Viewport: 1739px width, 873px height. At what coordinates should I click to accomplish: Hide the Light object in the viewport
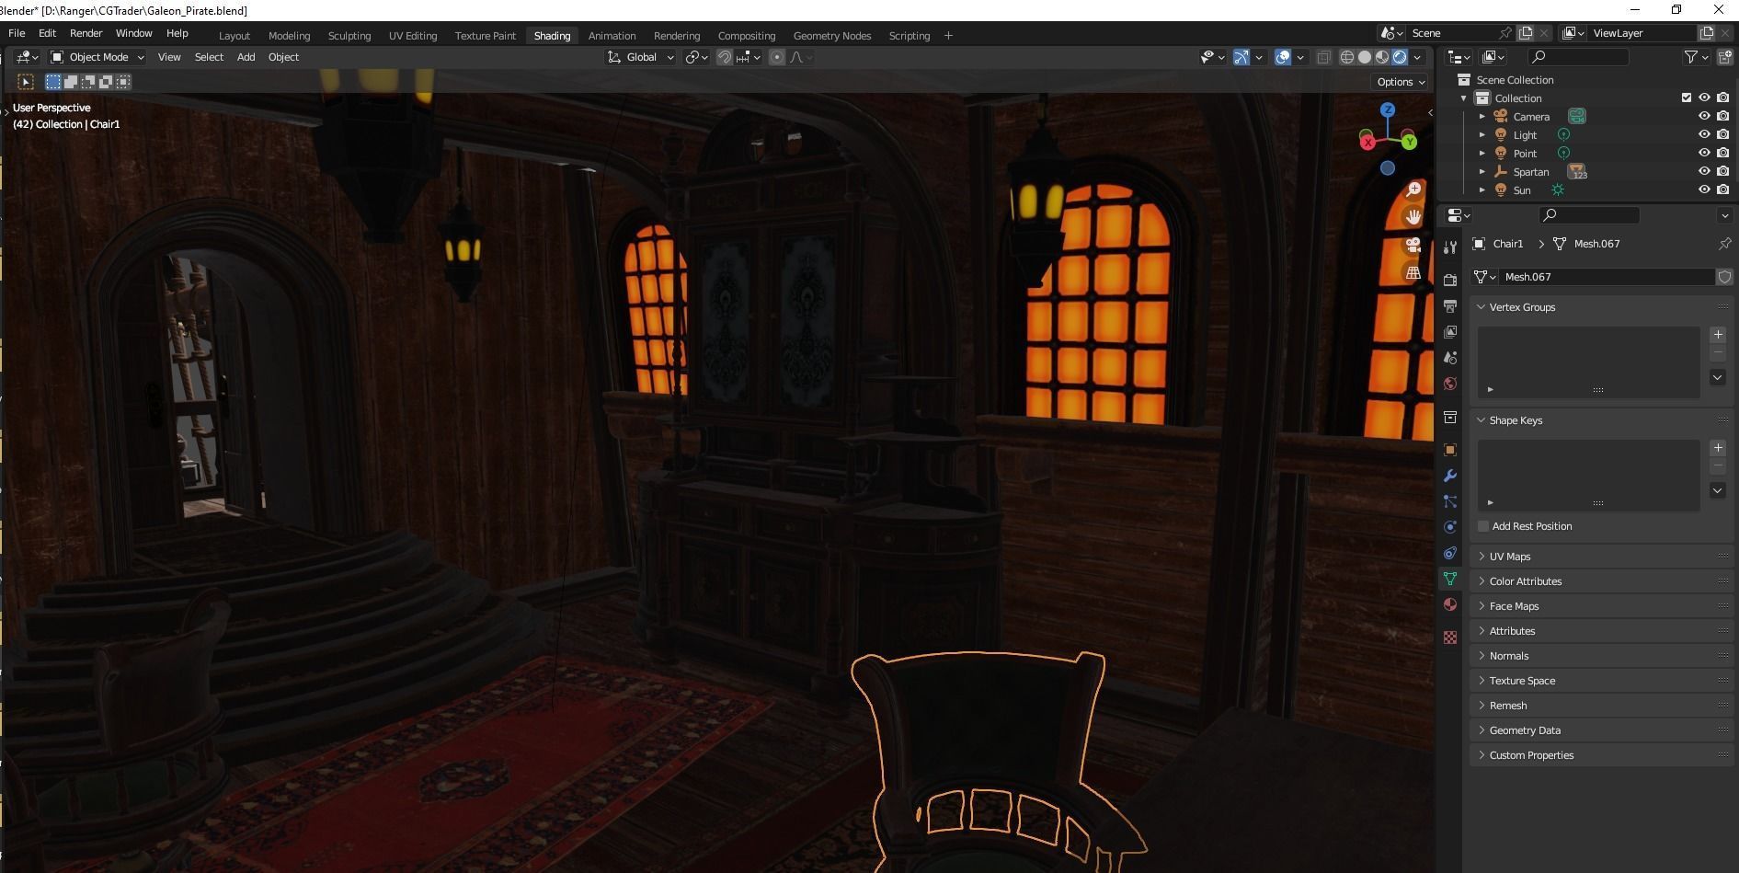pos(1704,134)
